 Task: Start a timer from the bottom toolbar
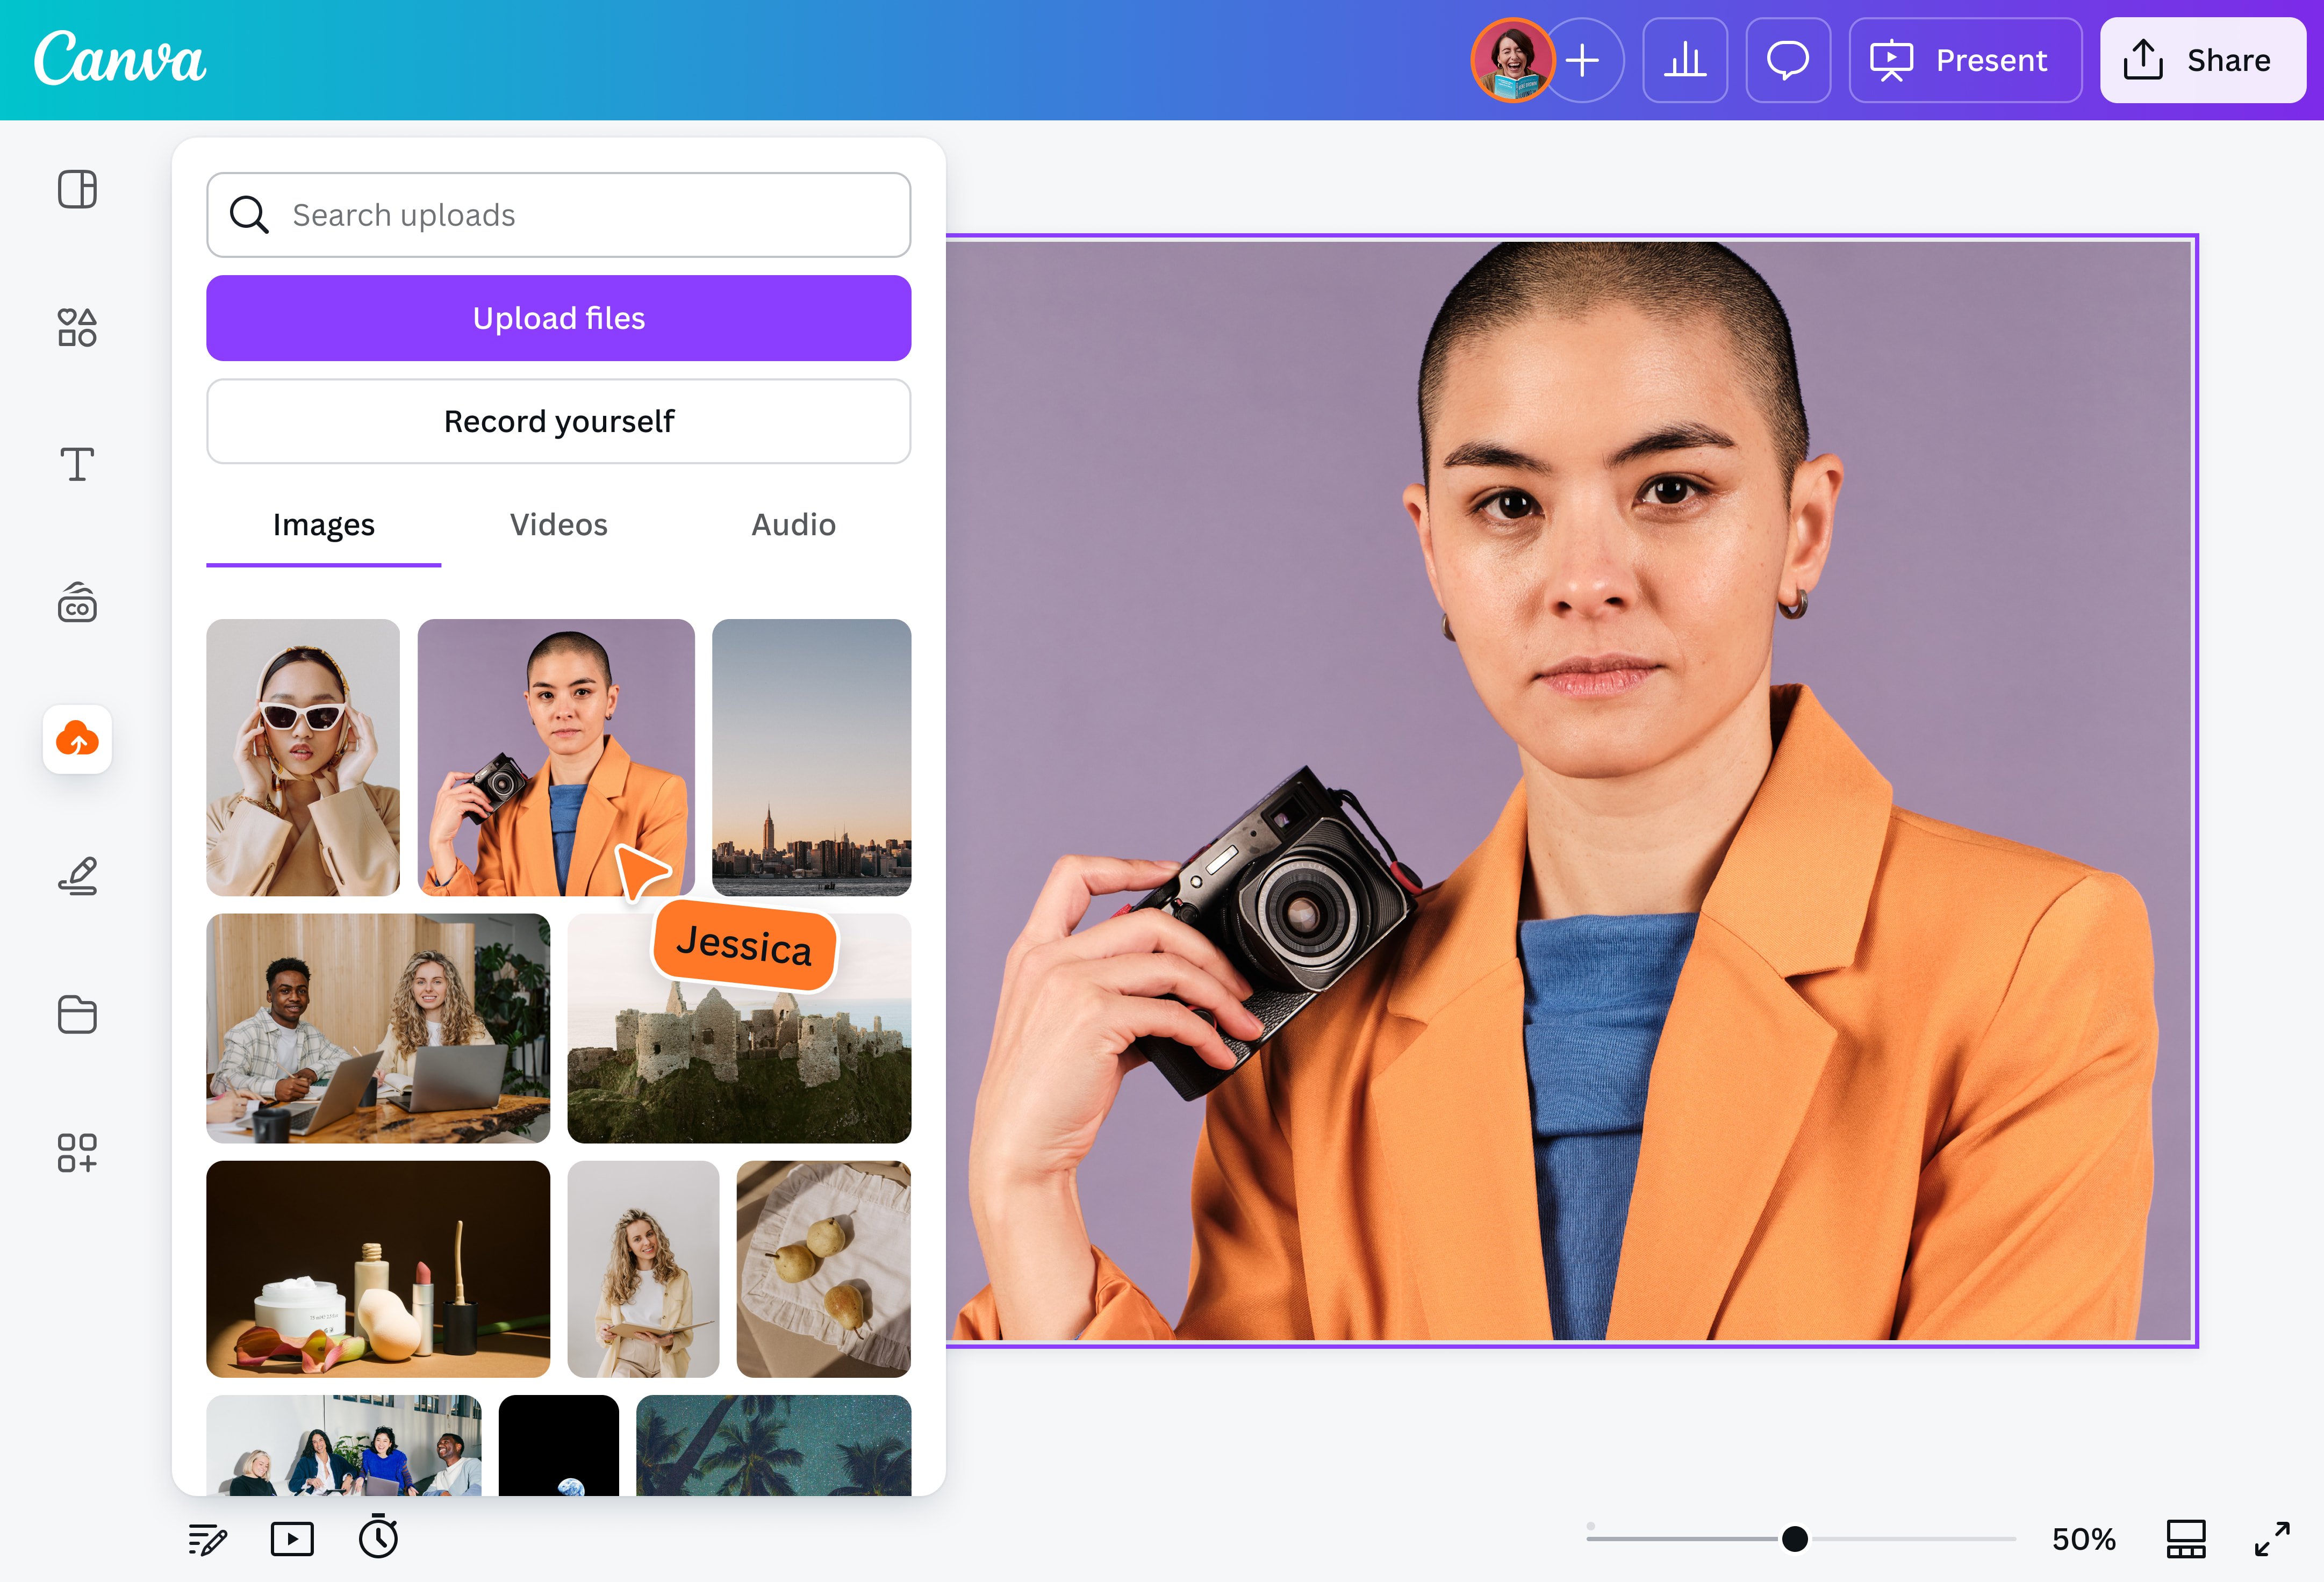coord(379,1538)
